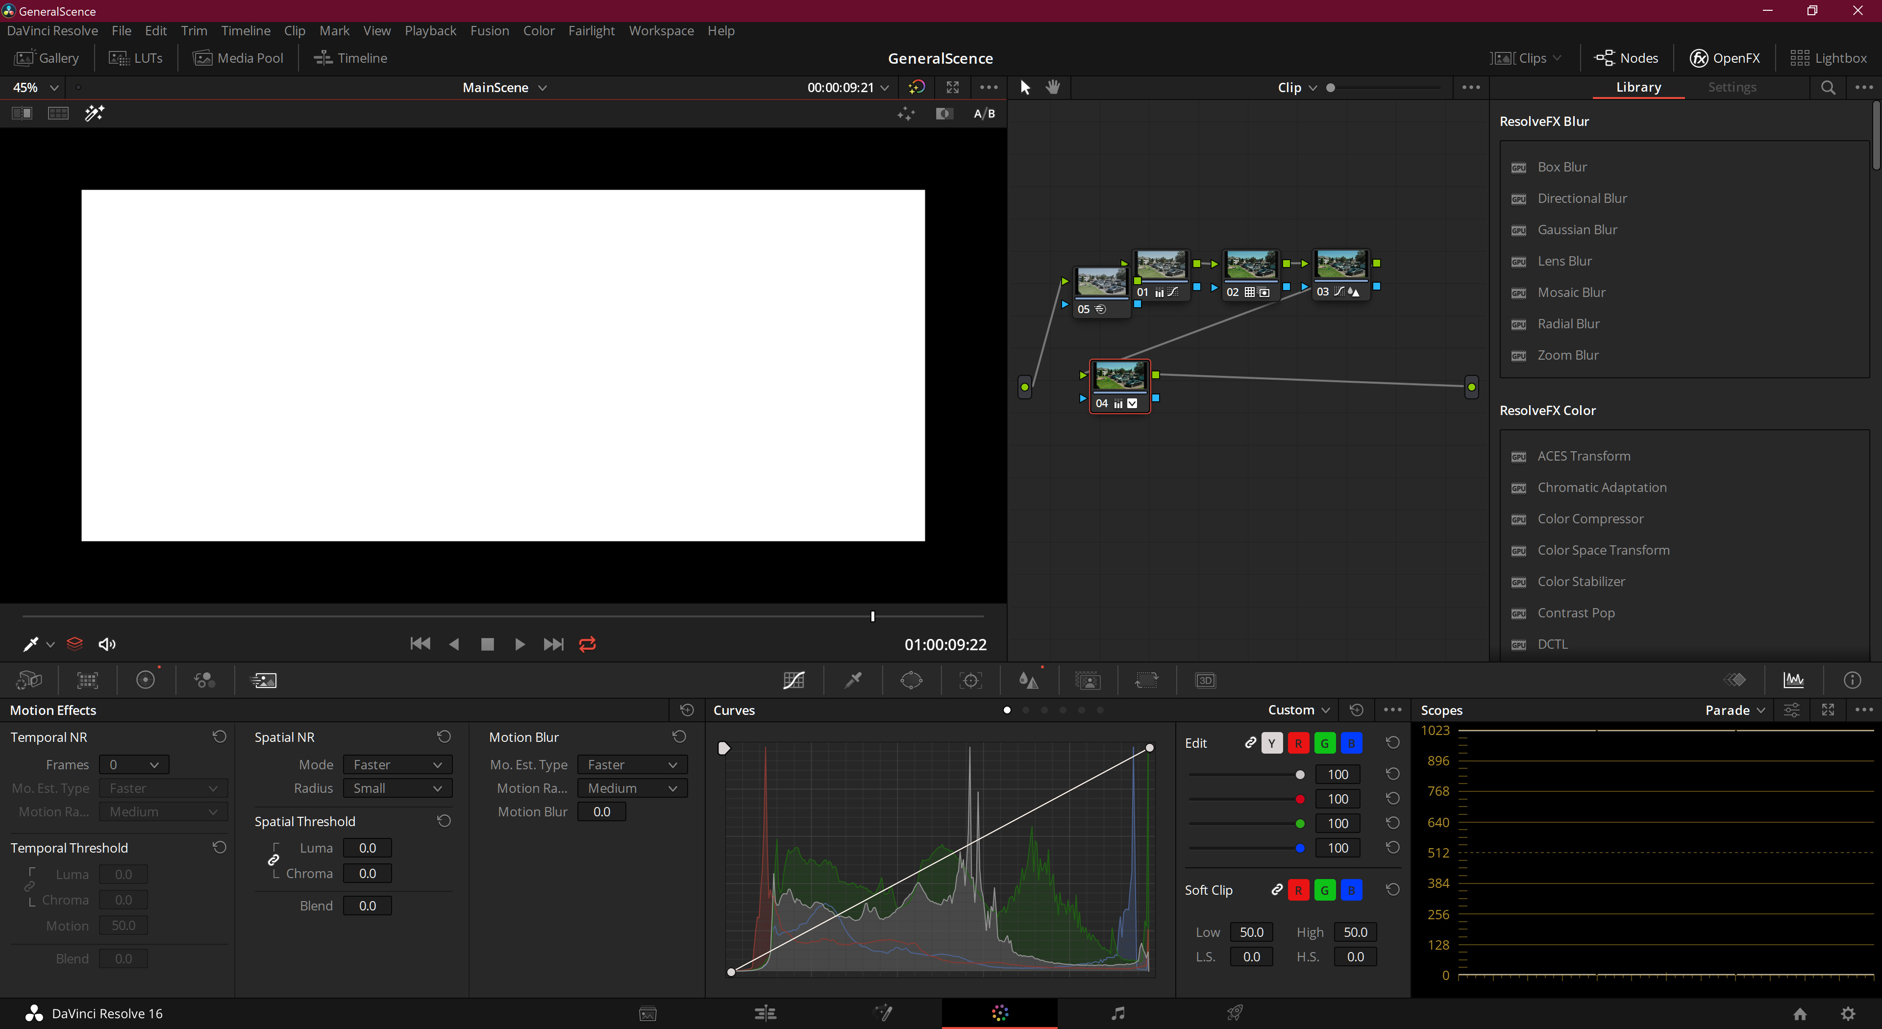Switch to the Fairlight page
Image resolution: width=1882 pixels, height=1029 pixels.
point(1117,1013)
